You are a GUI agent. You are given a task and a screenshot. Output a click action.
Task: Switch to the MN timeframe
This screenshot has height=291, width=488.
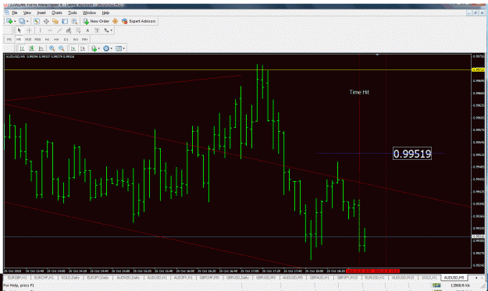84,39
